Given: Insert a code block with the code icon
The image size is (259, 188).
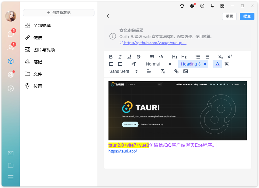Looking at the screenshot, I should point(161,57).
